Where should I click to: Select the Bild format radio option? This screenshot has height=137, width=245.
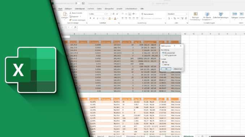(163, 62)
